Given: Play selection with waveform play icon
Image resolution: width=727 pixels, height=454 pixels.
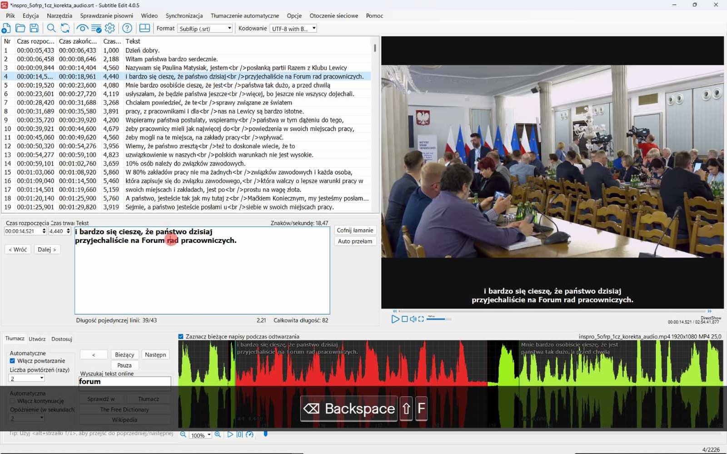Looking at the screenshot, I should (x=230, y=434).
